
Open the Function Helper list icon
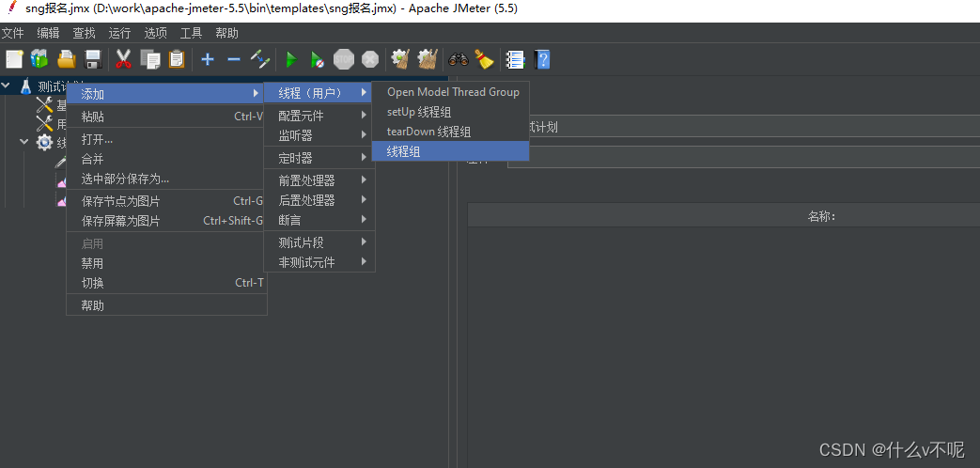coord(516,59)
